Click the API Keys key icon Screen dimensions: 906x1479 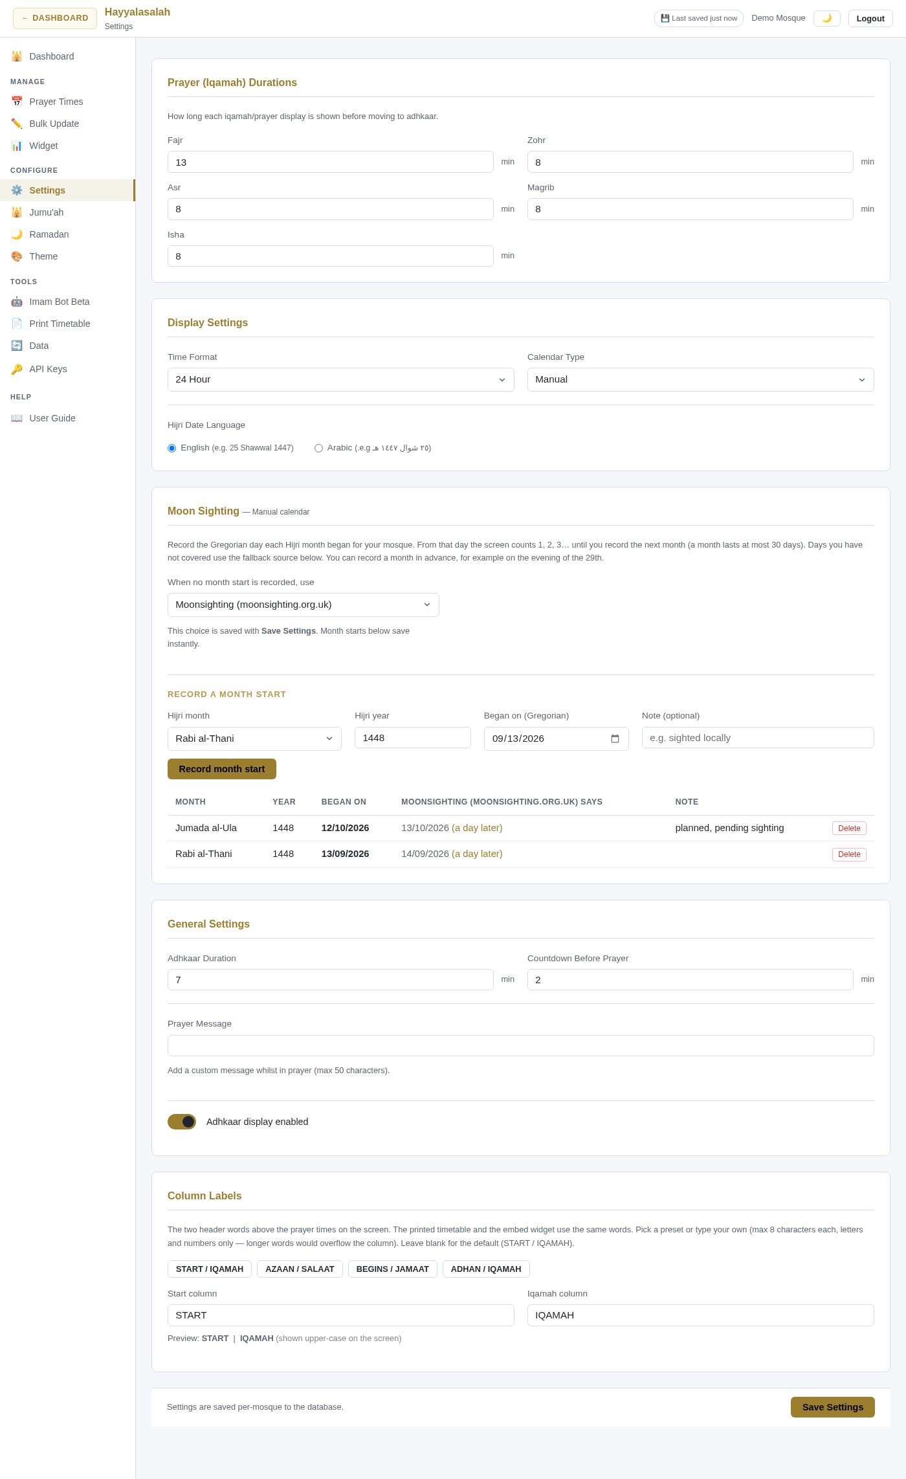tap(17, 369)
